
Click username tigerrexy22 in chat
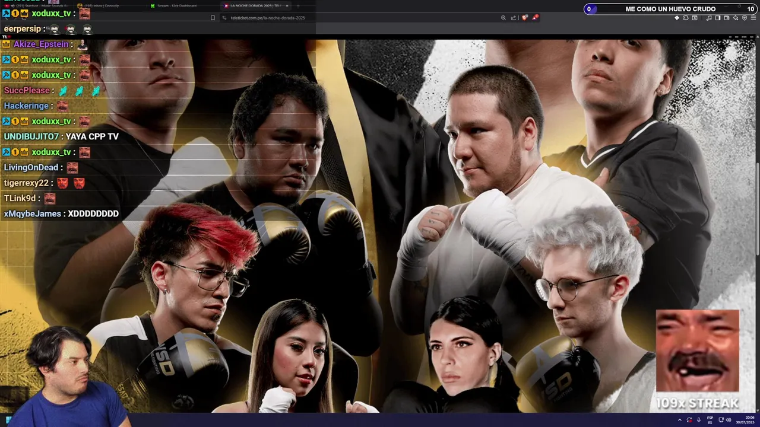(26, 183)
